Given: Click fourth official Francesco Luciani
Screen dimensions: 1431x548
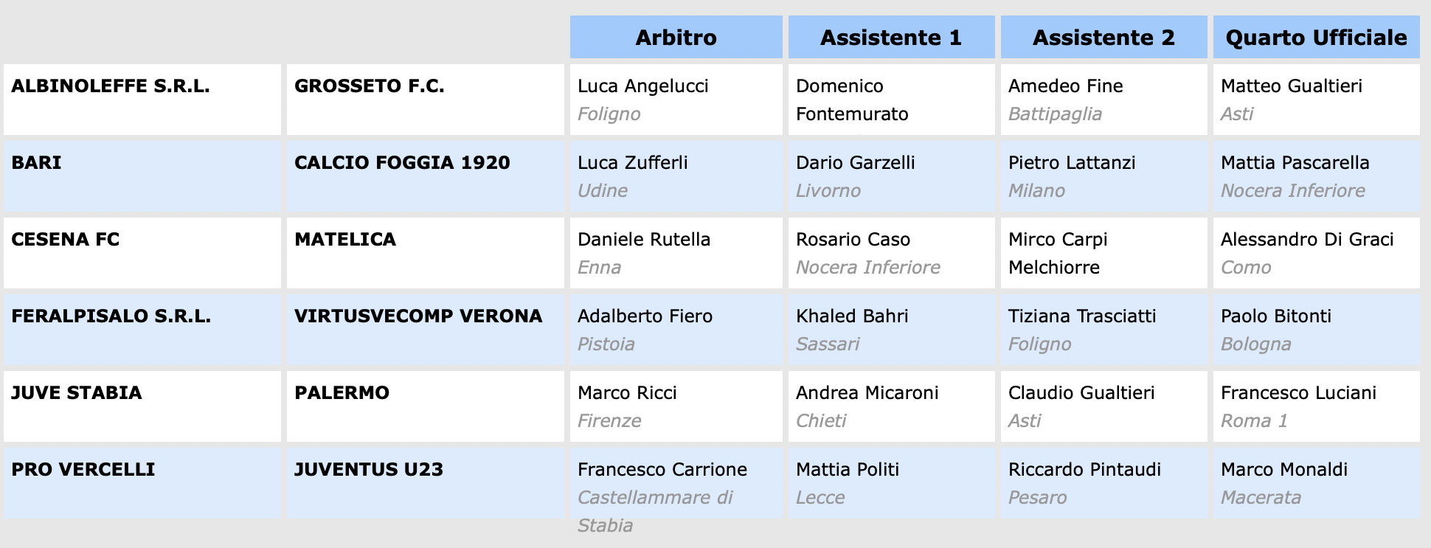Looking at the screenshot, I should (x=1298, y=393).
